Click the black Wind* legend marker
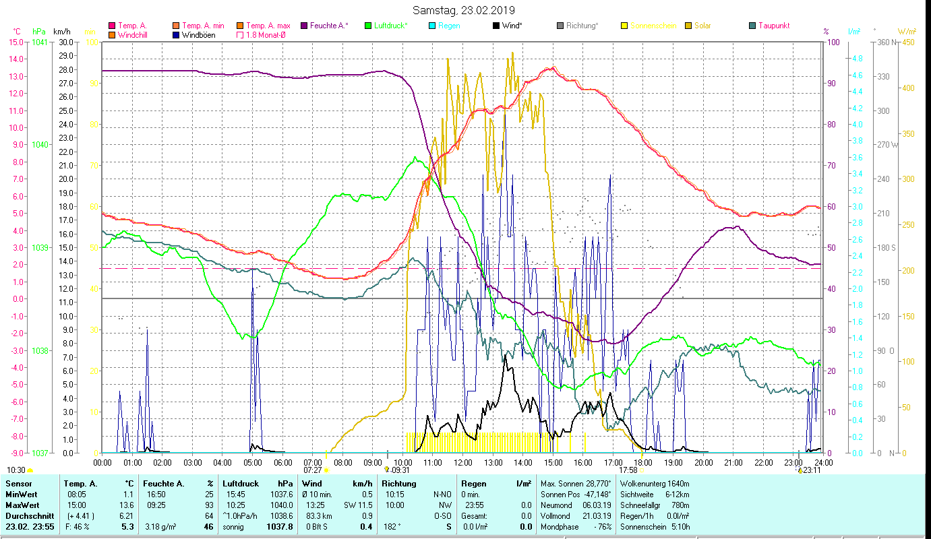Screen dimensions: 931x539 (495, 26)
